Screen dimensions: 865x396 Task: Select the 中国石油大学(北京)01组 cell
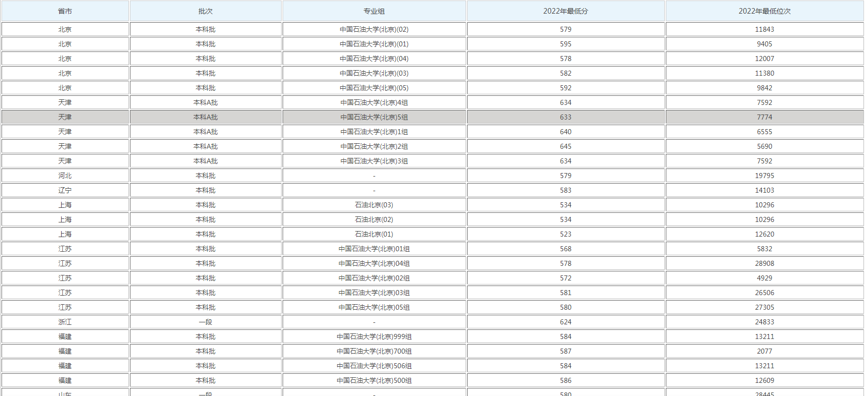(374, 249)
